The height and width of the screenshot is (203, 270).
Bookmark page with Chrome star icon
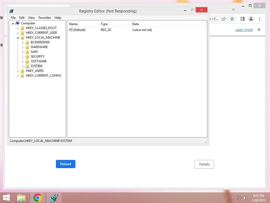(232, 19)
